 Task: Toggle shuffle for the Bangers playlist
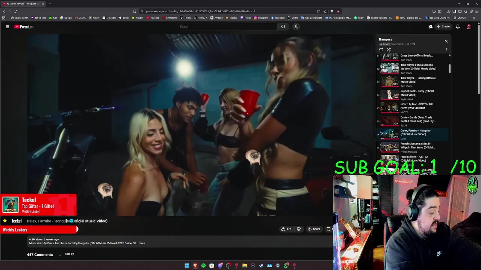389,49
